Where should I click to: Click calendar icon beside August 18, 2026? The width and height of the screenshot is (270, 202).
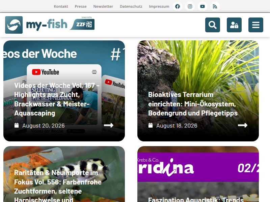click(151, 125)
